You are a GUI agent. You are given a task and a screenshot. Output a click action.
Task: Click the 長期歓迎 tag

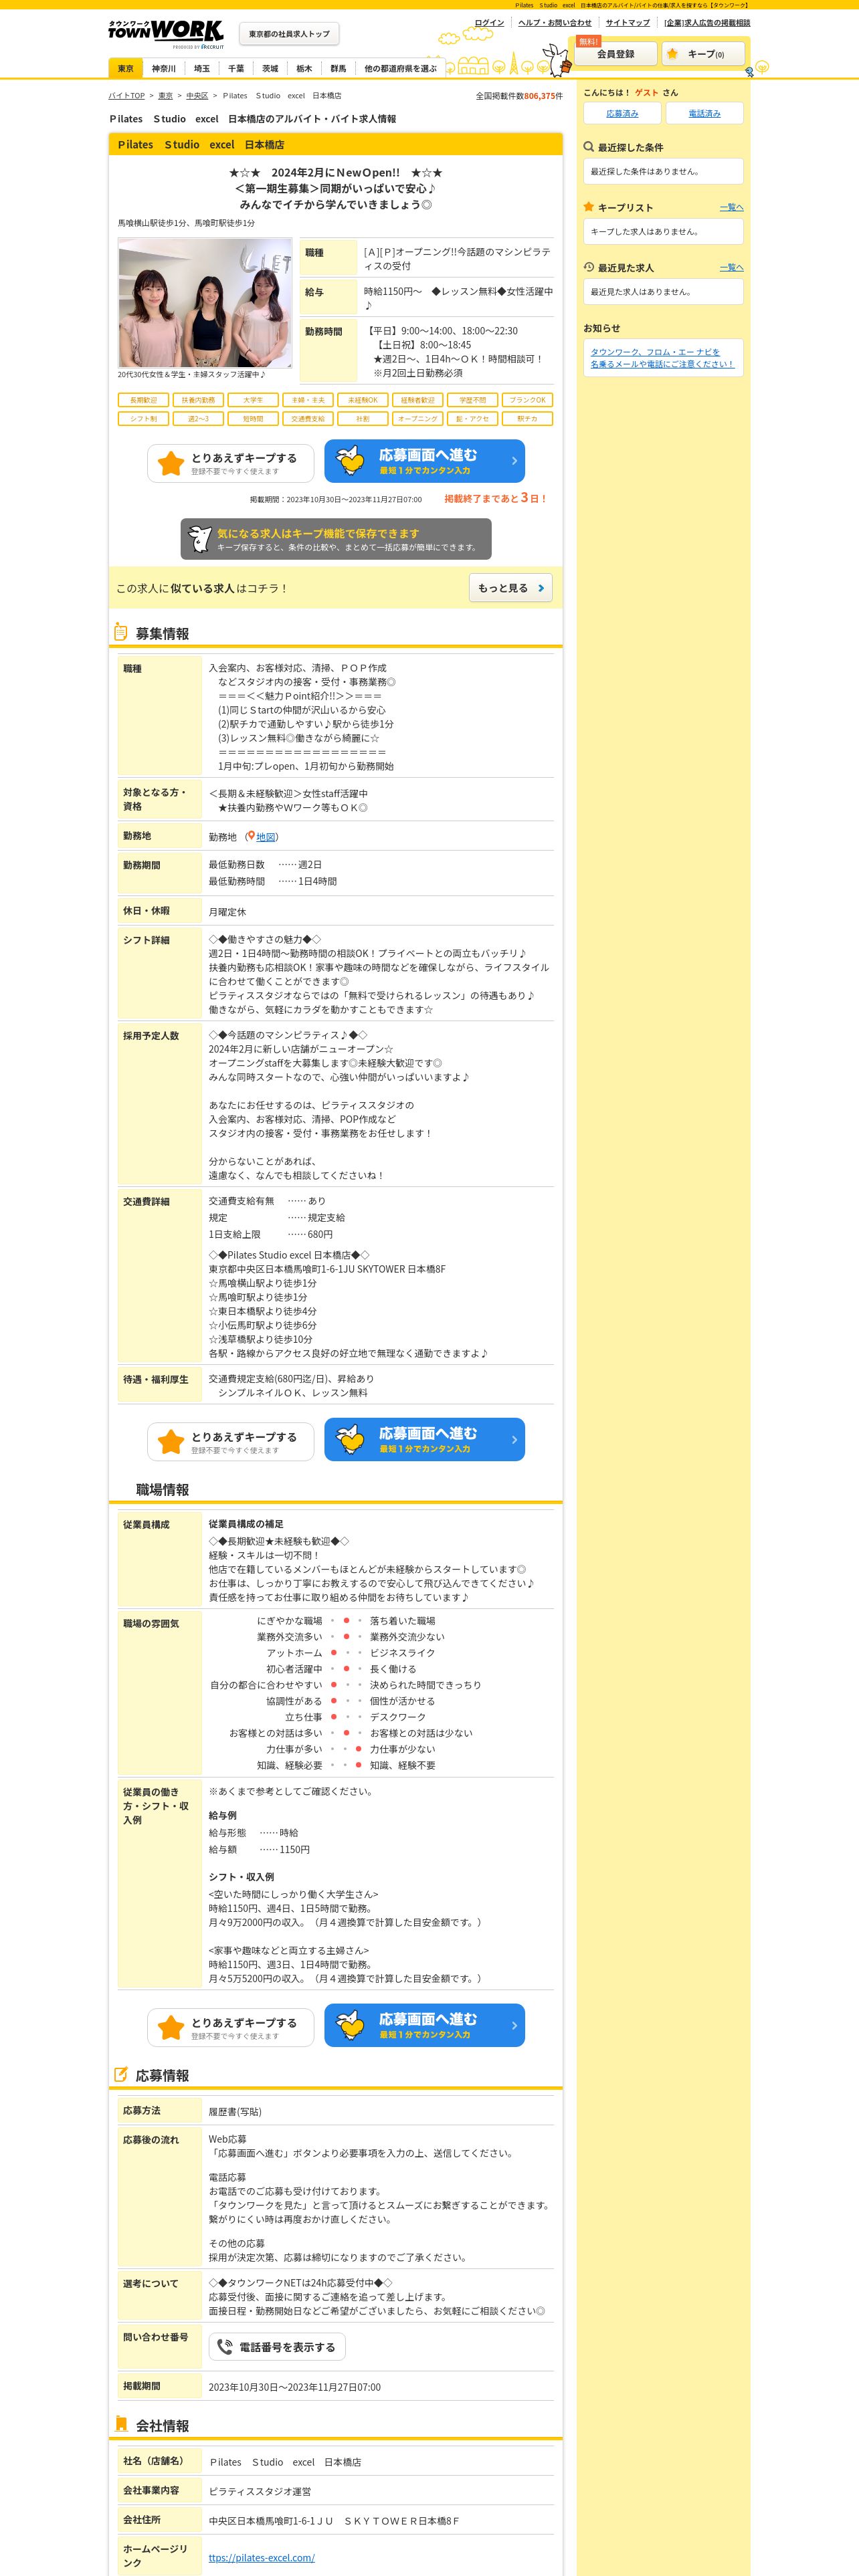143,400
